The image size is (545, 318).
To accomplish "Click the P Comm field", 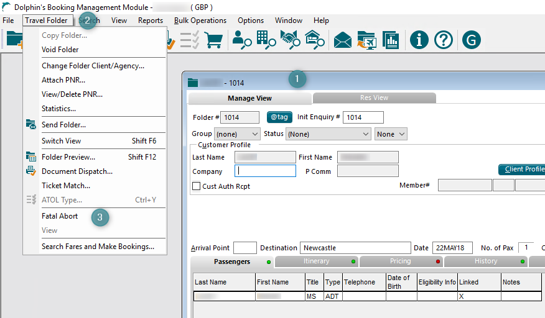I will 368,171.
